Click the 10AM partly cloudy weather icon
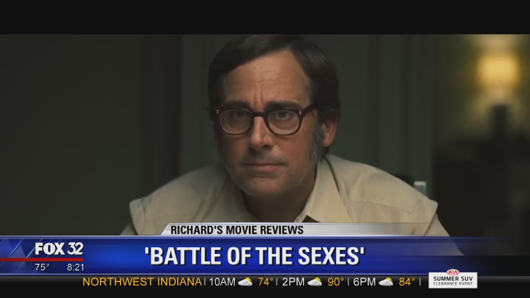This screenshot has height=298, width=530. click(246, 282)
